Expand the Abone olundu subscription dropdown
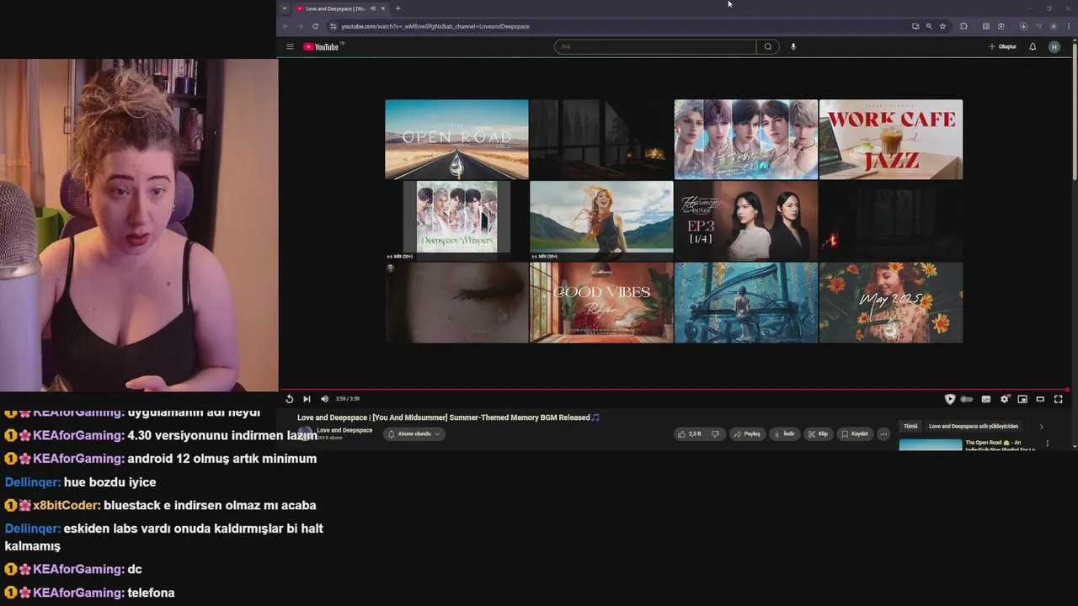Viewport: 1078px width, 606px height. point(414,434)
